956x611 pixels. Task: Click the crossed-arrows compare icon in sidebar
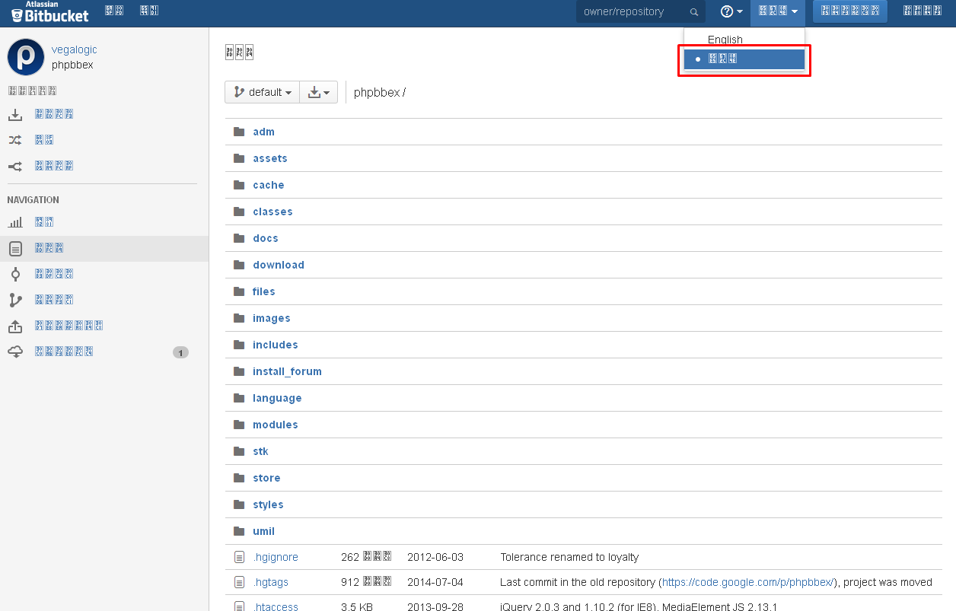pos(15,140)
